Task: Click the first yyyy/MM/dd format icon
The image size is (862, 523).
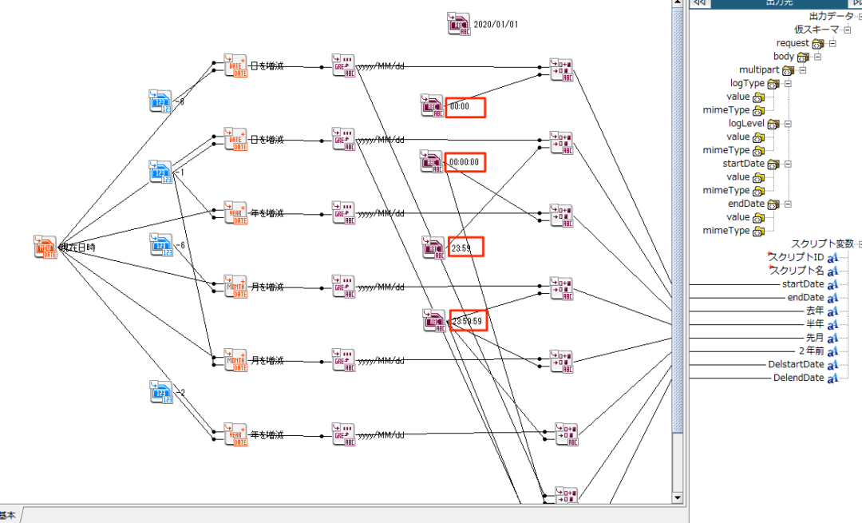Action: coord(343,65)
